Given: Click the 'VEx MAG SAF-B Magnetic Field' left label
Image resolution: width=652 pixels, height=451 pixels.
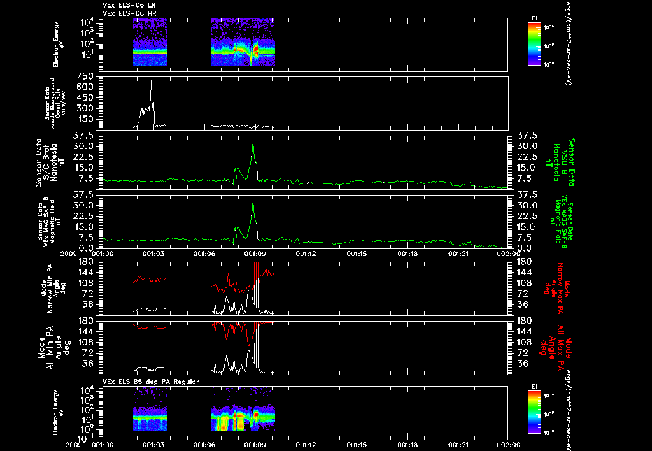Looking at the screenshot, I should click(x=50, y=220).
